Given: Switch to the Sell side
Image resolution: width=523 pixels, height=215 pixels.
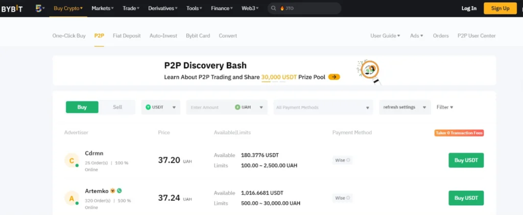Looking at the screenshot, I should (x=117, y=107).
